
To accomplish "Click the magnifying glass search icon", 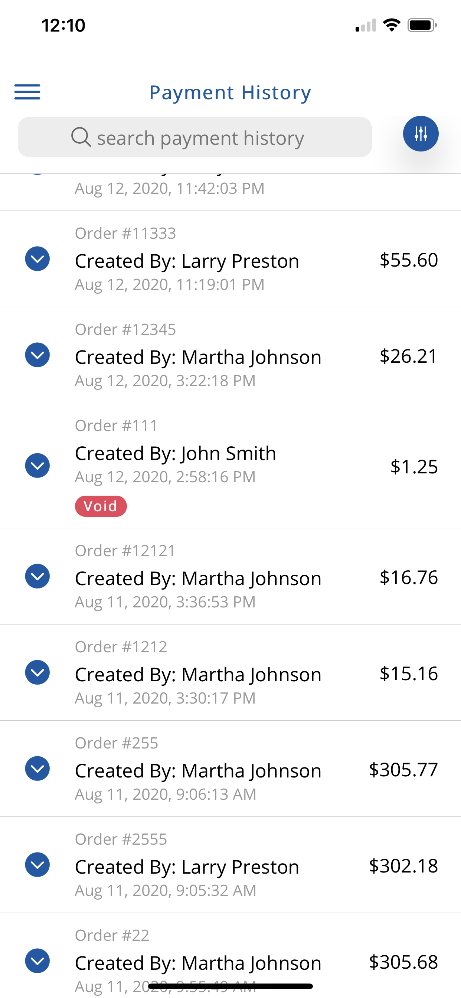I will tap(81, 137).
